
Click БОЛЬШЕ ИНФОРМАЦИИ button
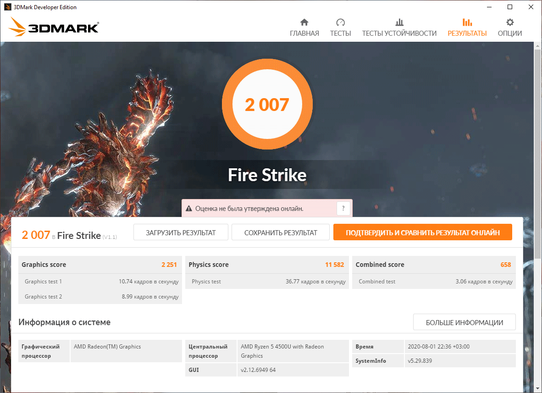(464, 322)
